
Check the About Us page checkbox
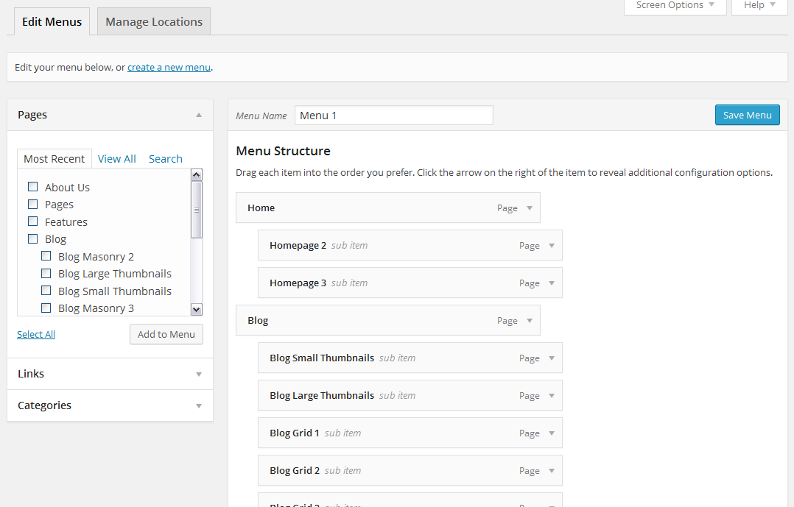32,187
